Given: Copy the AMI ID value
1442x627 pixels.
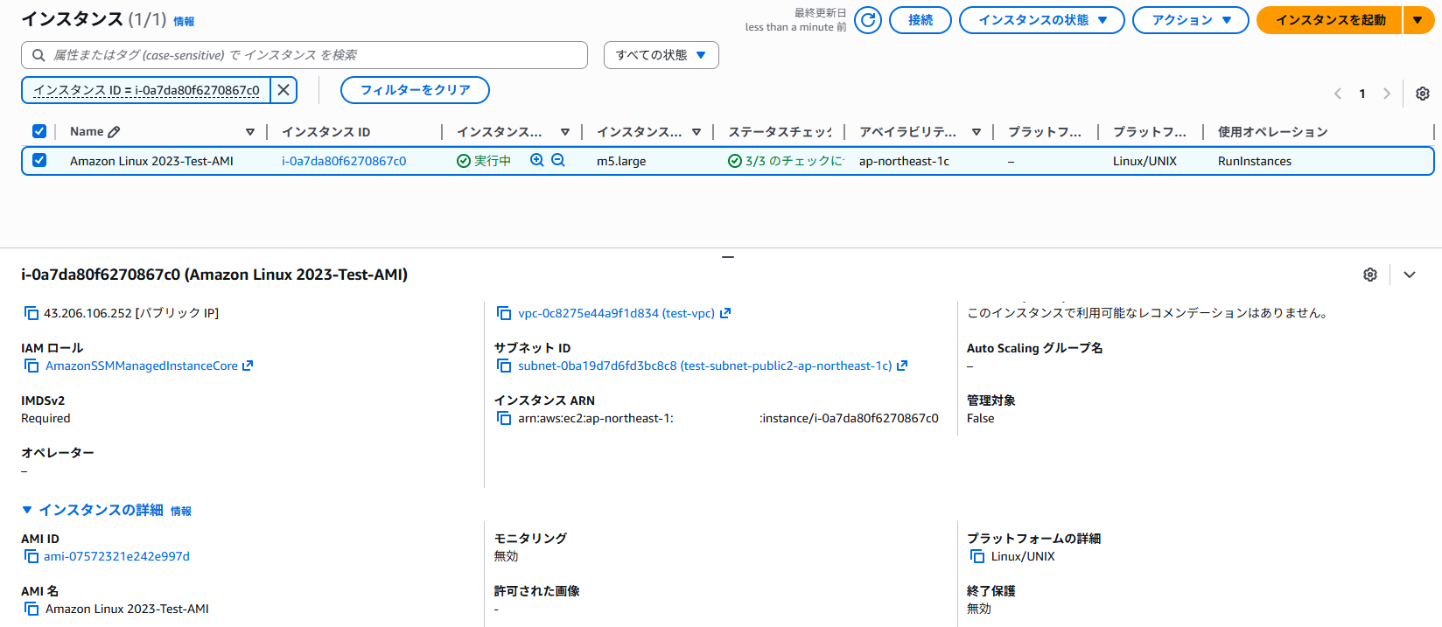Looking at the screenshot, I should (31, 556).
